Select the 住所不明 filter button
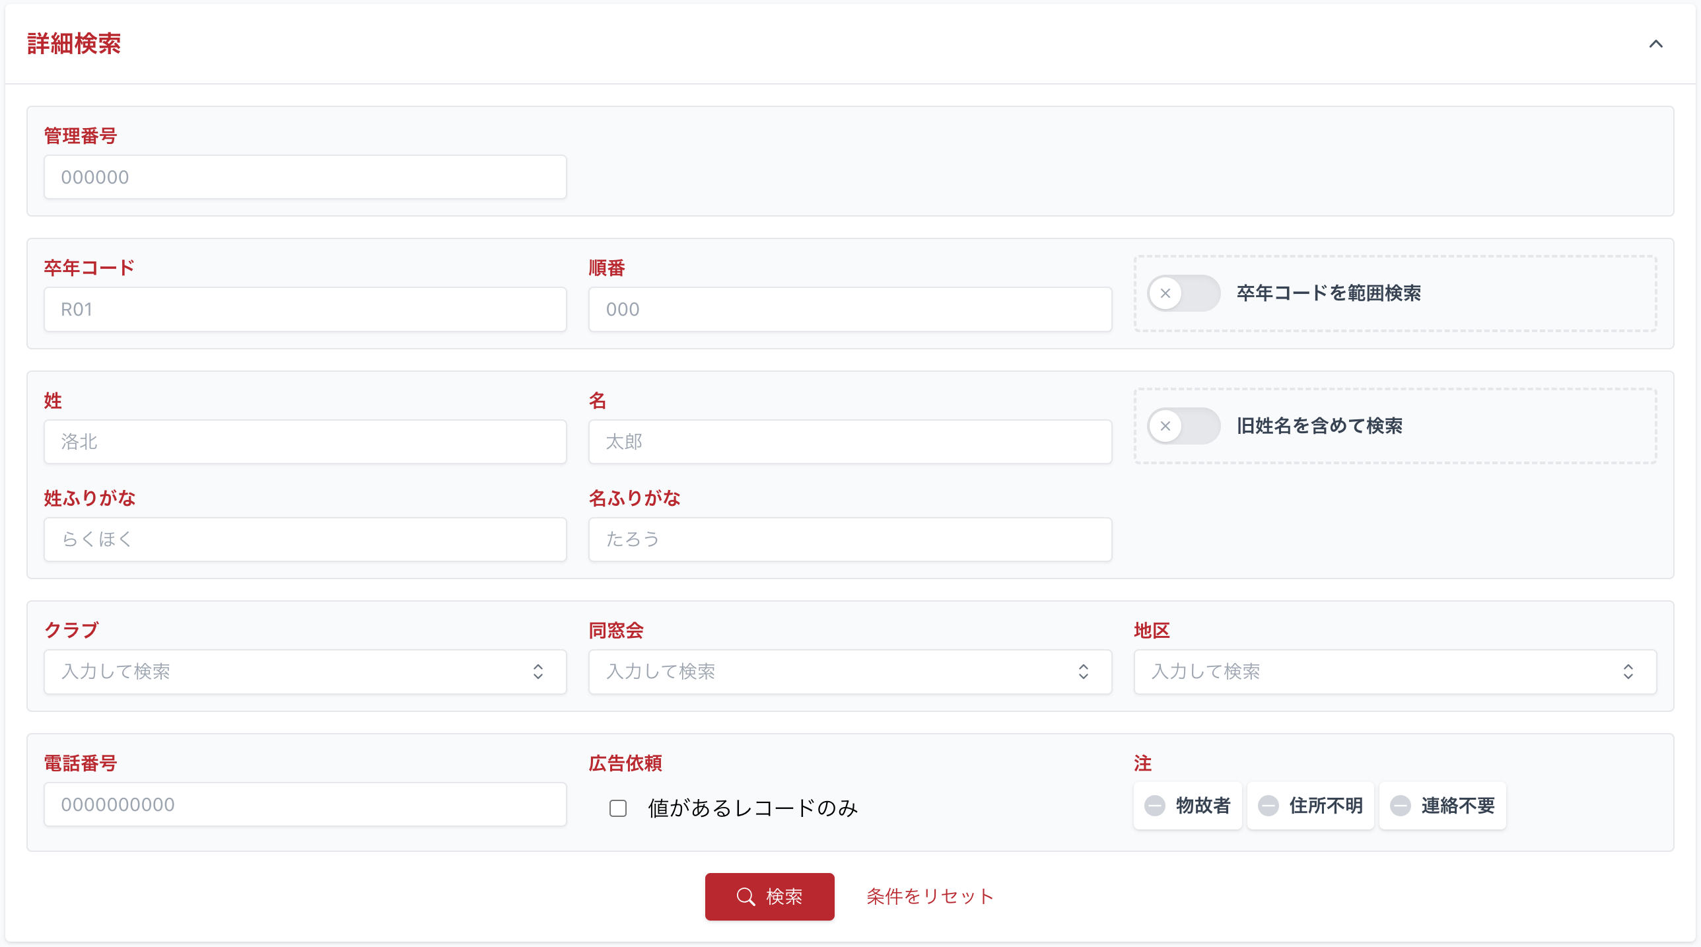Screen dimensions: 1701x947 [1310, 805]
